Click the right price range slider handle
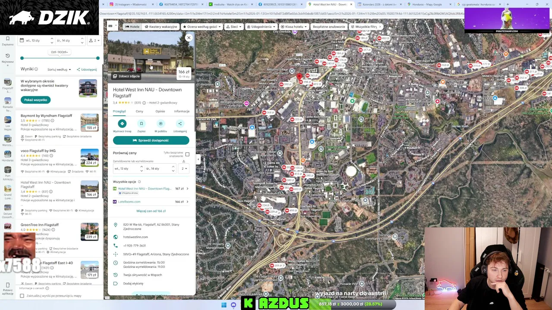This screenshot has height=310, width=552. tap(98, 58)
